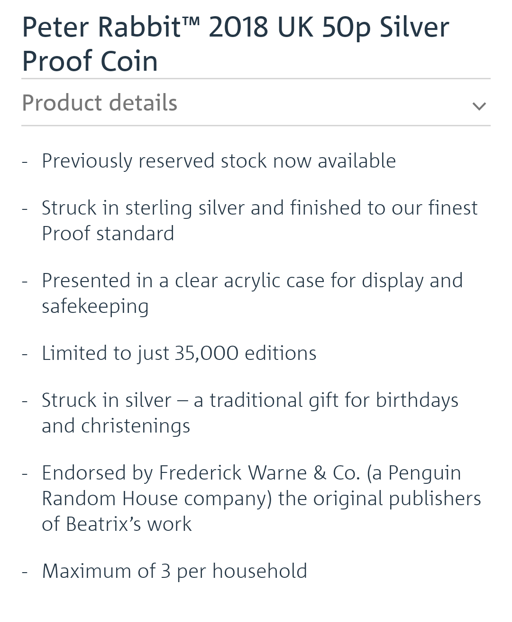
Task: Select the 'Previously reserved stock now available' line
Action: click(219, 161)
